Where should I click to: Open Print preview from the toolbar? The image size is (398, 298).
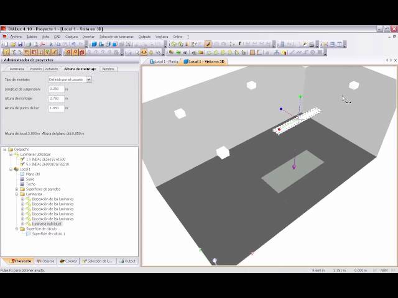tap(36, 44)
